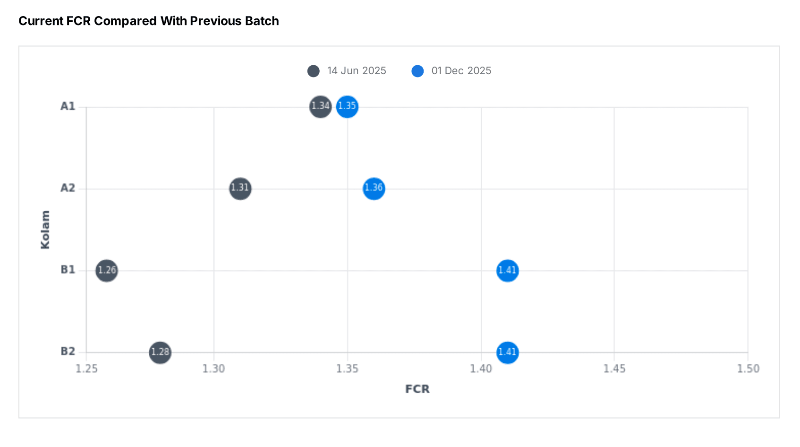
Task: Click the B1 label on the Kolam axis
Action: 68,270
